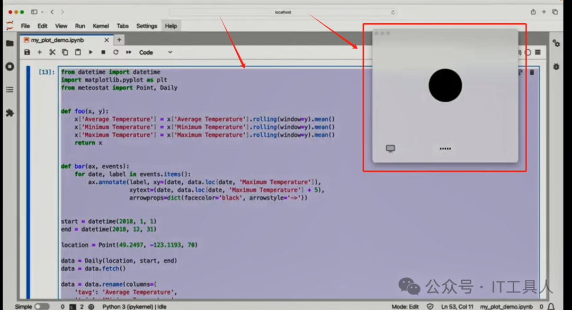
Task: Open the browser sidebar dropdown chevron
Action: click(x=42, y=12)
